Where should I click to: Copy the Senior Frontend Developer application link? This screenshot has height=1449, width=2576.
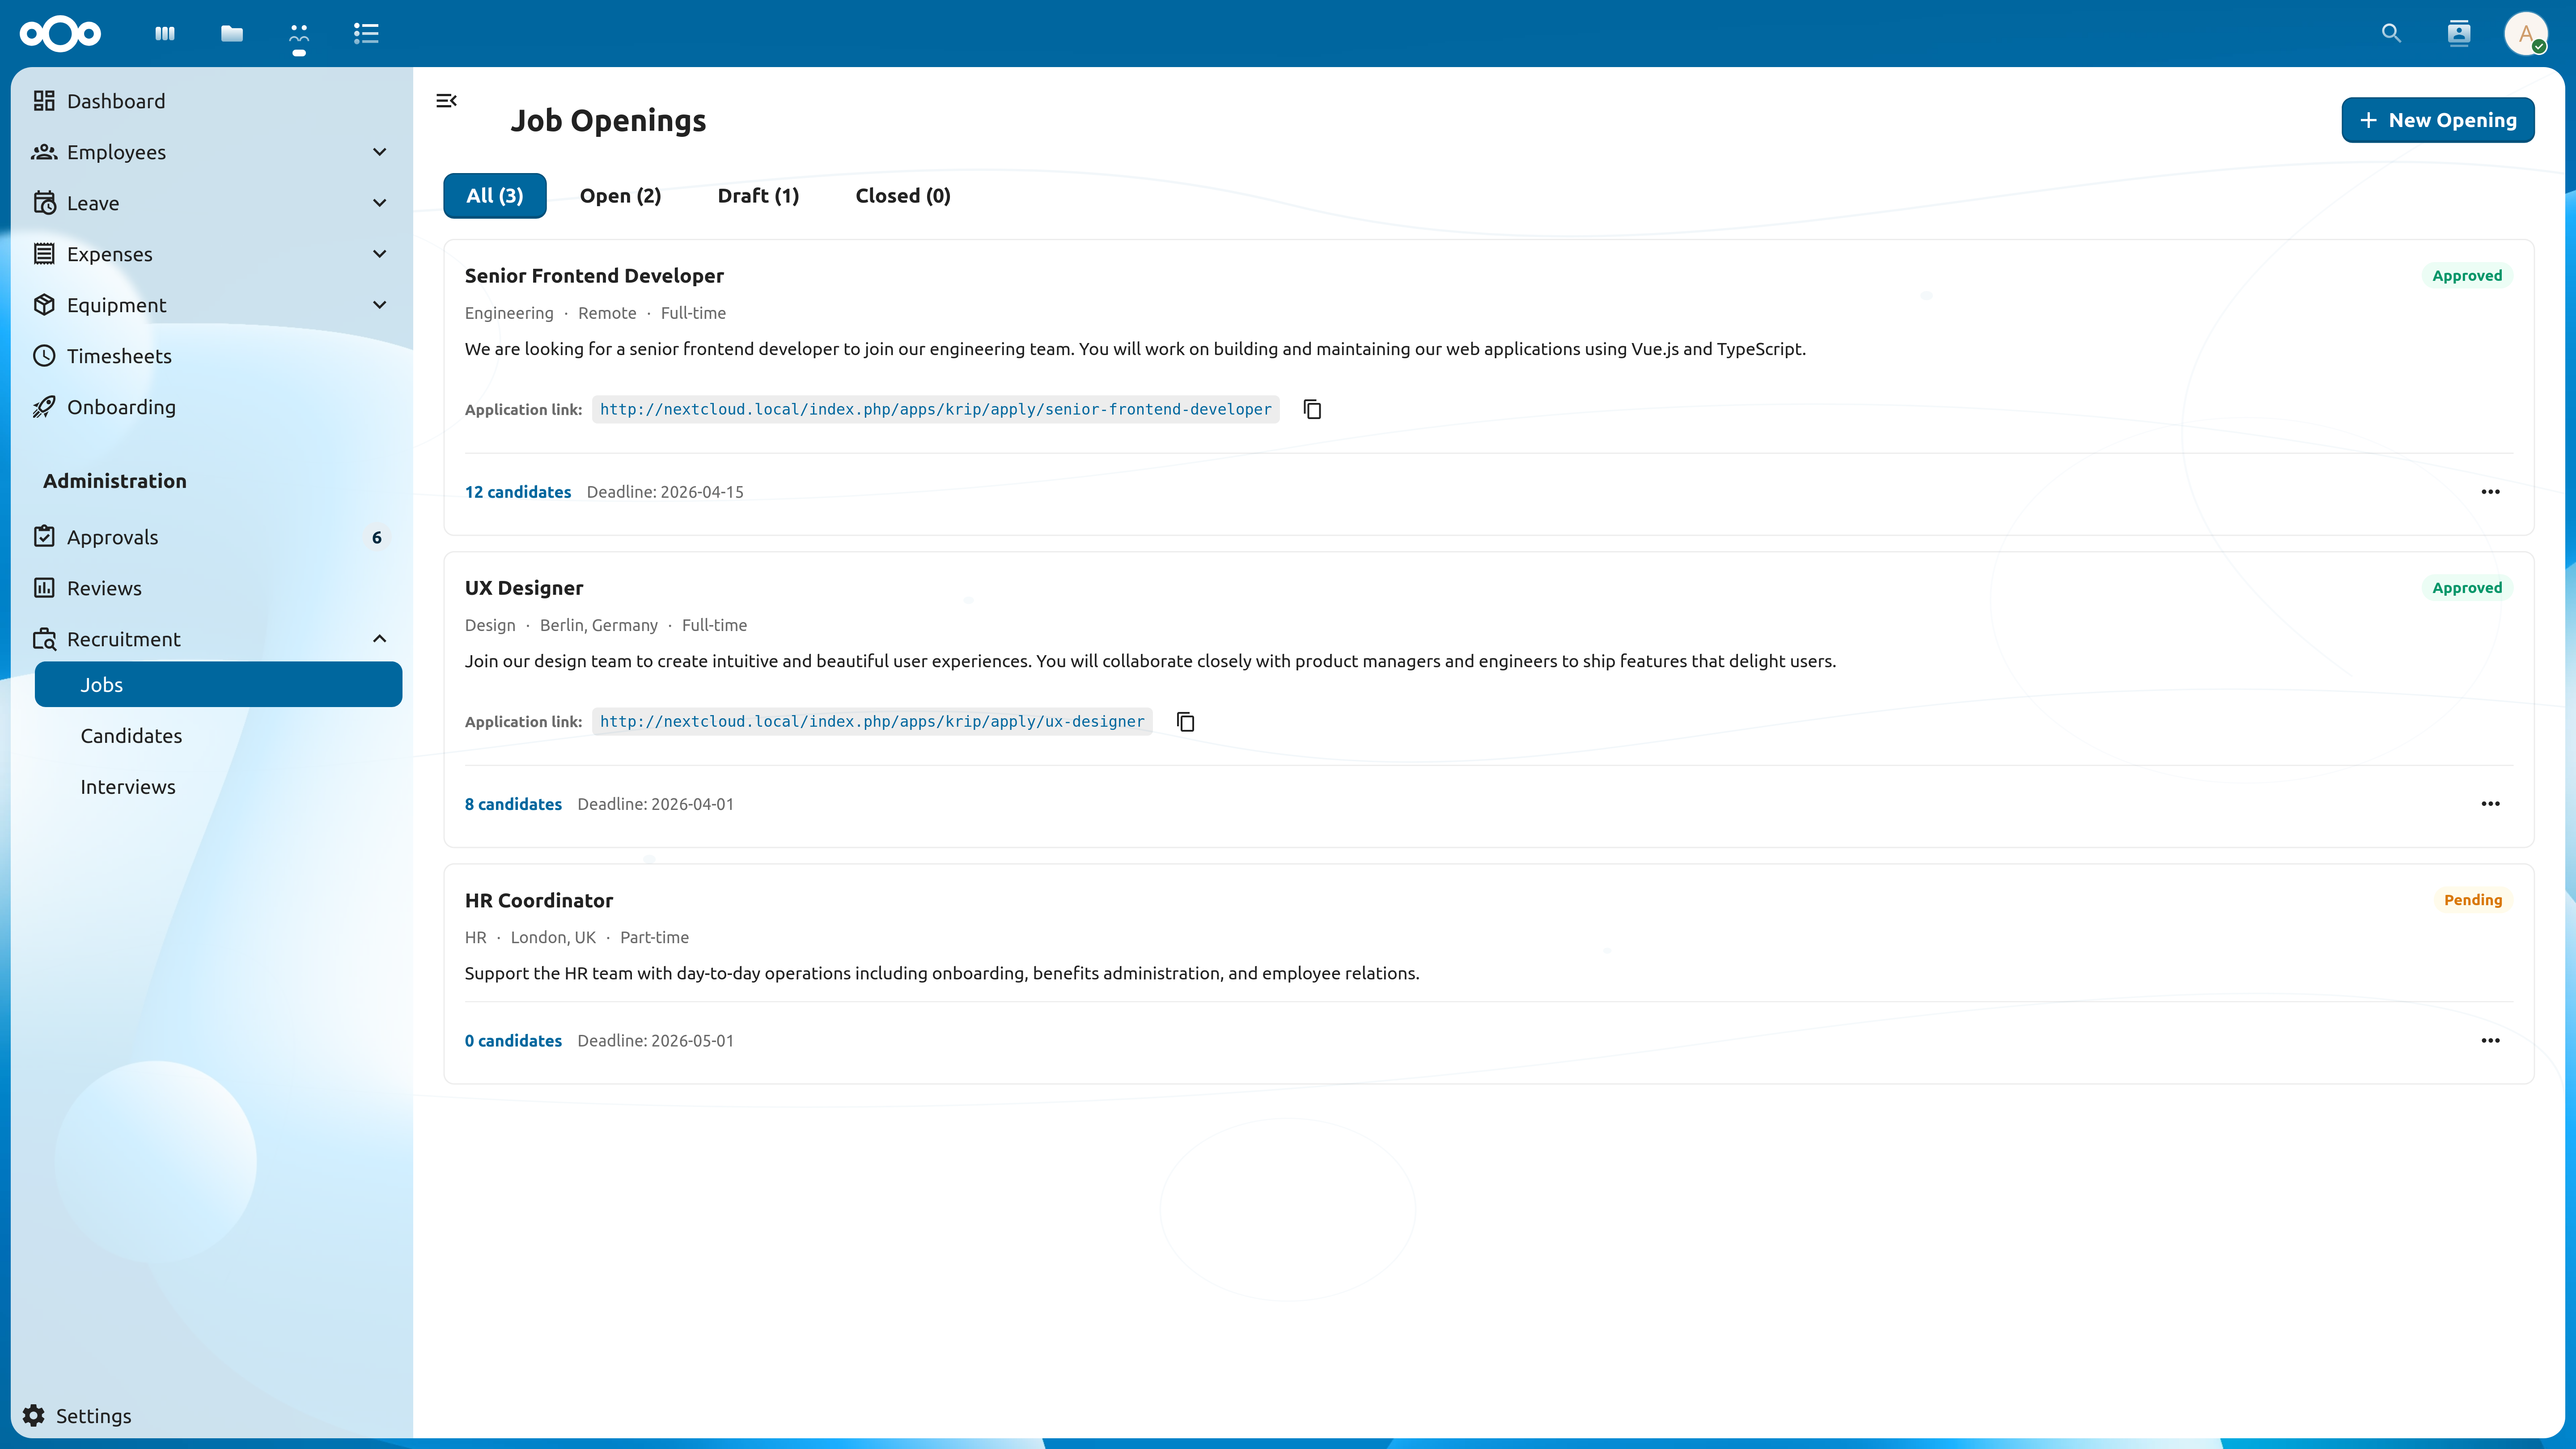(1312, 409)
